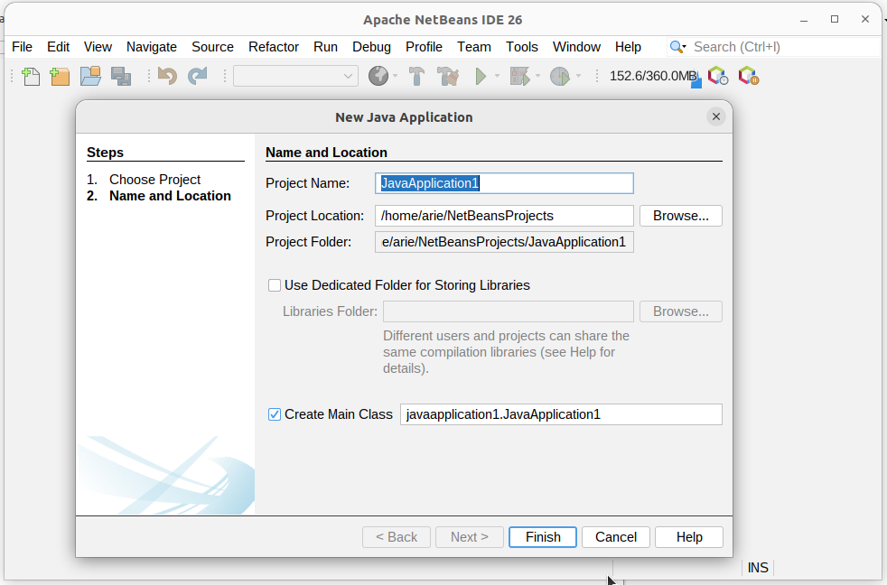Open the Help menu
Viewport: 887px width, 585px height.
628,47
